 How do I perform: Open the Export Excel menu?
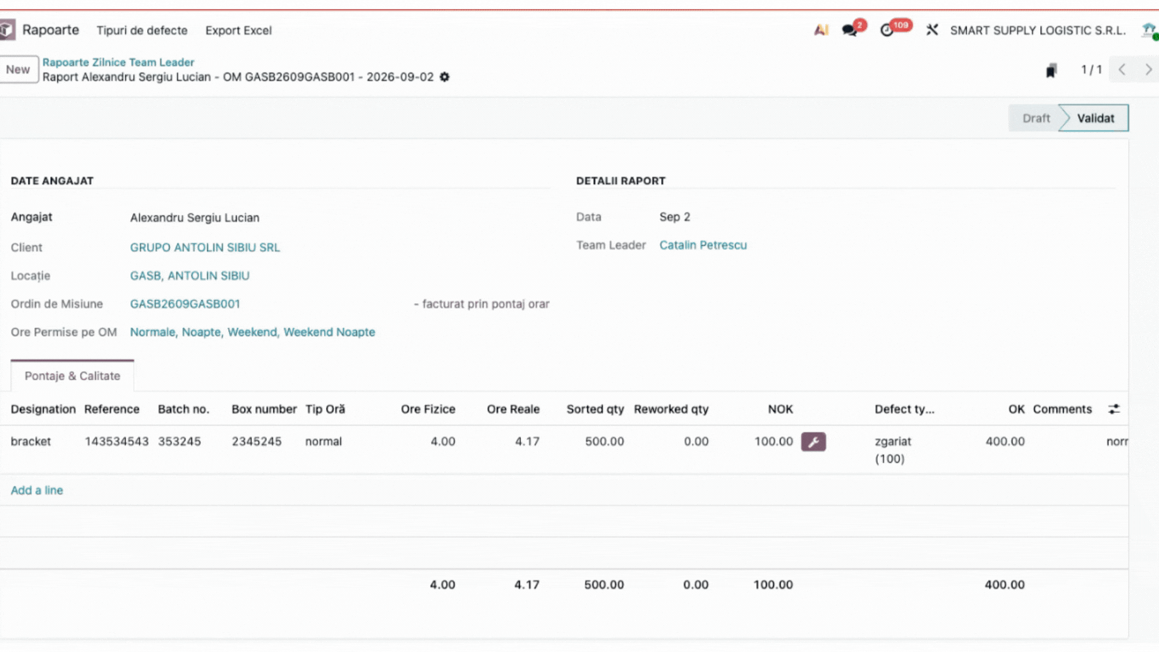click(x=238, y=30)
